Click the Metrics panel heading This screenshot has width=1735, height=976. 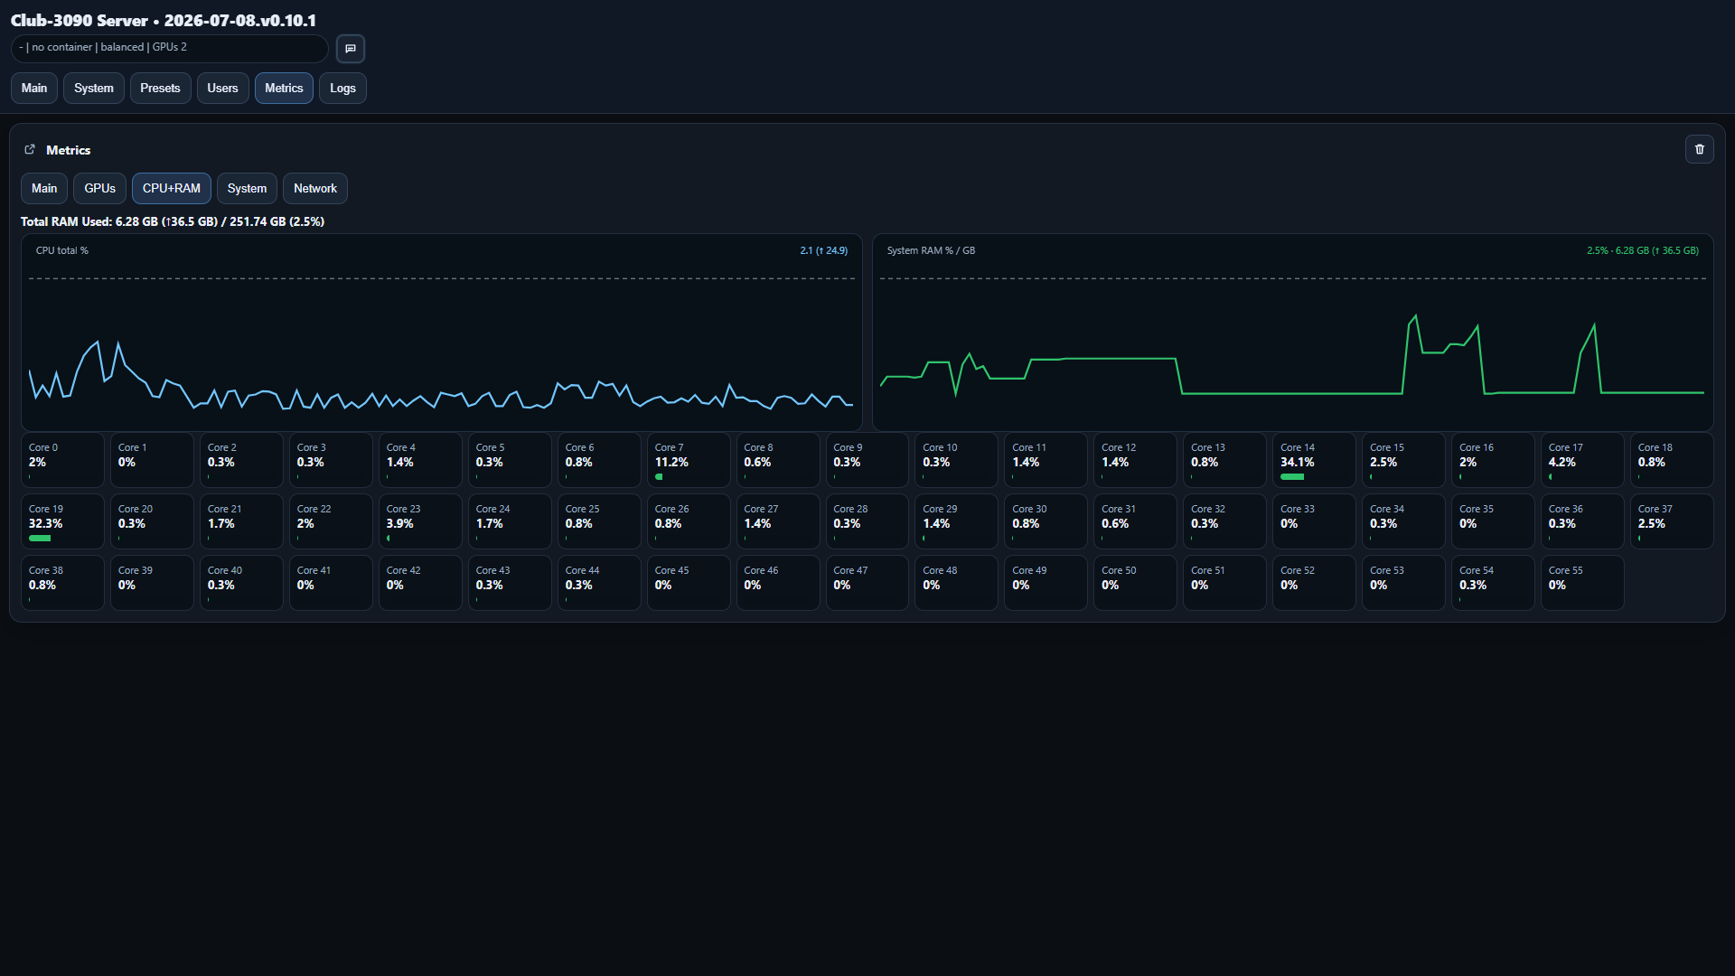click(x=69, y=150)
